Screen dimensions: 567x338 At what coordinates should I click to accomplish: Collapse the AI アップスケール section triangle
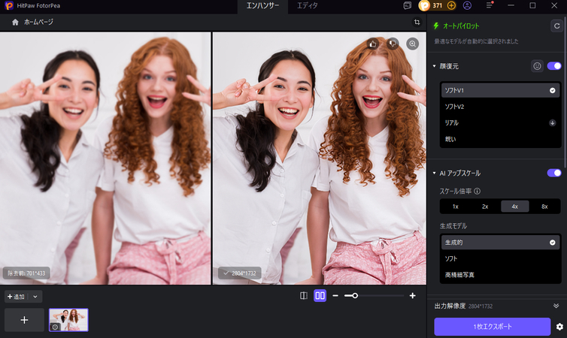435,173
